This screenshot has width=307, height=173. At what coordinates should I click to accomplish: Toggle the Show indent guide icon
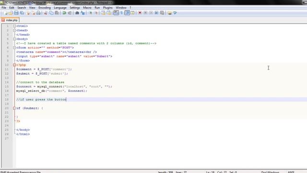click(127, 13)
